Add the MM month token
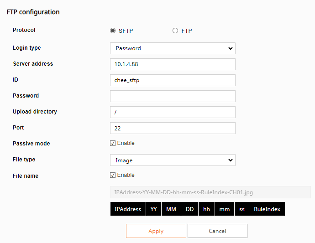Viewport: 315px width, 243px height. 171,209
